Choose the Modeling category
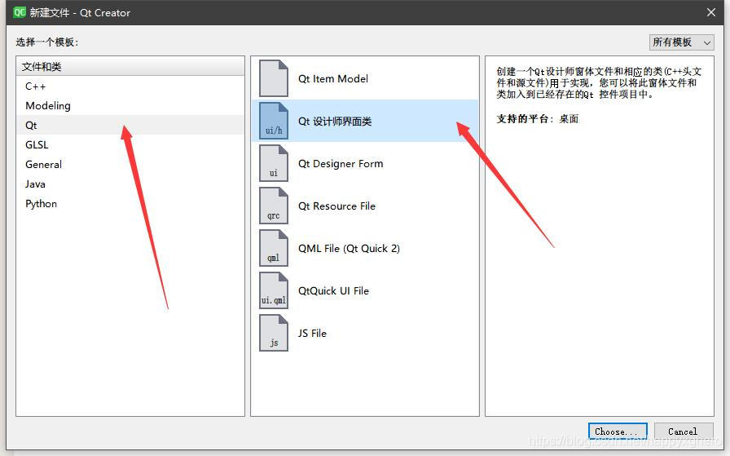This screenshot has height=456, width=730. pyautogui.click(x=130, y=106)
